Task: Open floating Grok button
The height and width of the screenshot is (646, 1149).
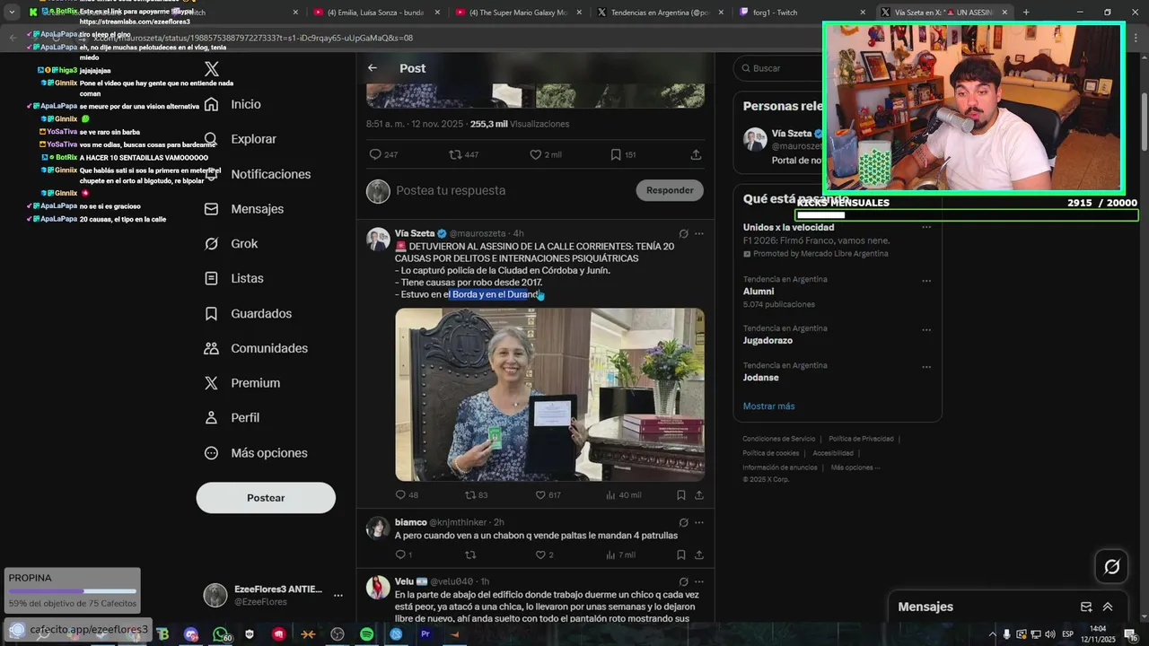Action: pos(1112,566)
